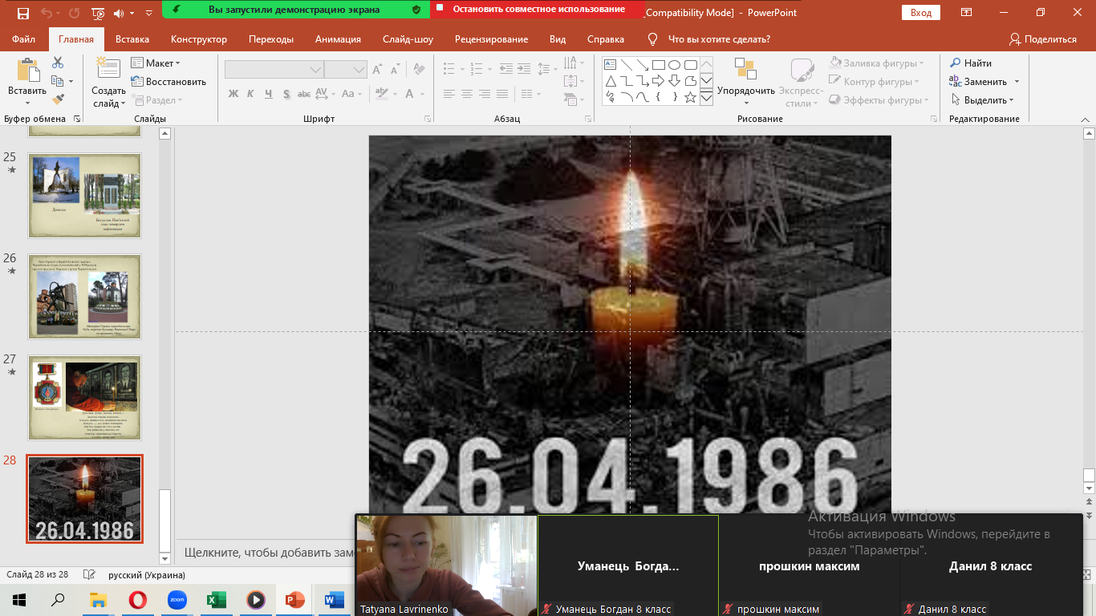Select the rectangle shape in shapes gallery
Image resolution: width=1096 pixels, height=616 pixels.
coord(658,64)
